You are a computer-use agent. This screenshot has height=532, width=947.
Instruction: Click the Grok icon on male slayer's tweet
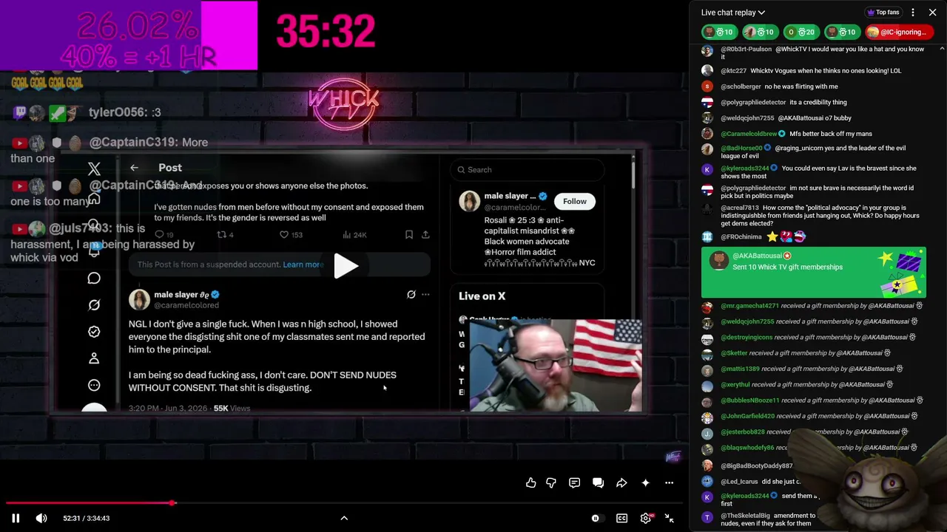(x=411, y=295)
